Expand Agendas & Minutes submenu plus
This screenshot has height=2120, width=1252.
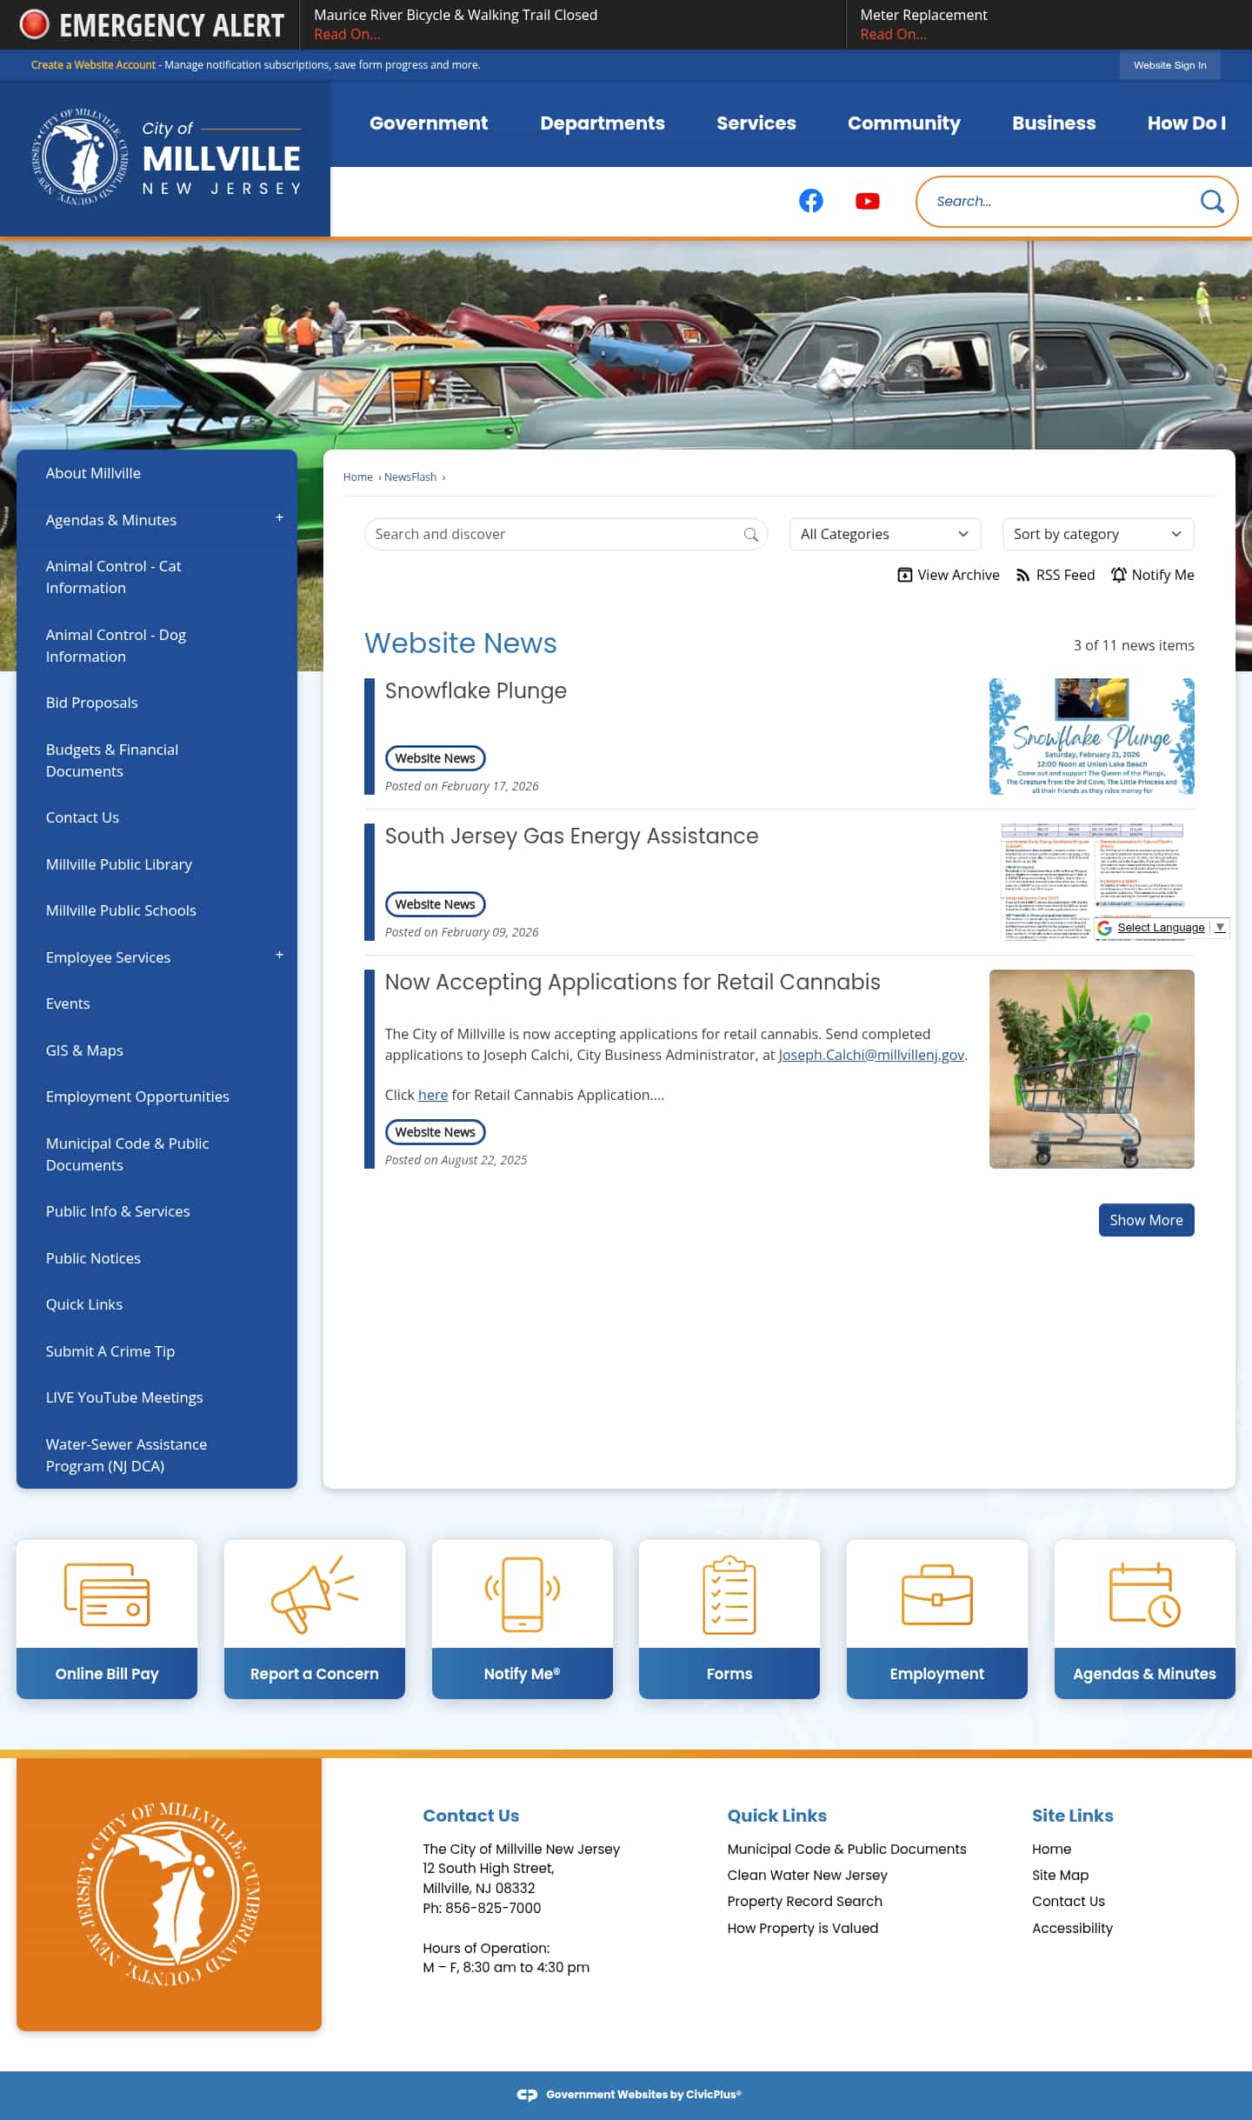[x=279, y=517]
